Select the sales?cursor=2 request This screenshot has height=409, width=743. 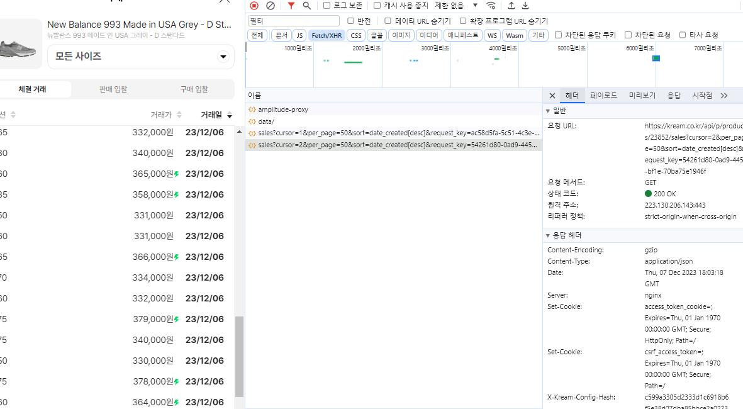pos(394,145)
